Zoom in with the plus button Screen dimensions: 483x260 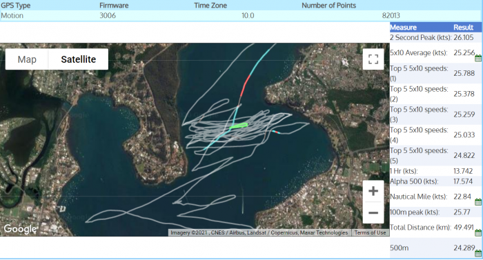(x=373, y=191)
